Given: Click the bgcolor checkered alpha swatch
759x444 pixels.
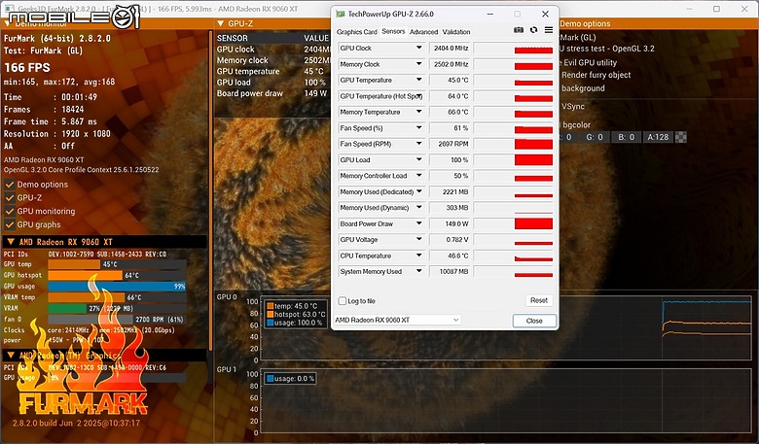Looking at the screenshot, I should 681,137.
